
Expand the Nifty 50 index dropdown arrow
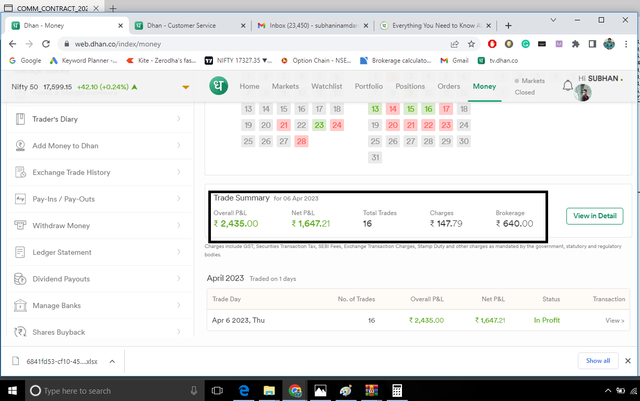pos(186,87)
